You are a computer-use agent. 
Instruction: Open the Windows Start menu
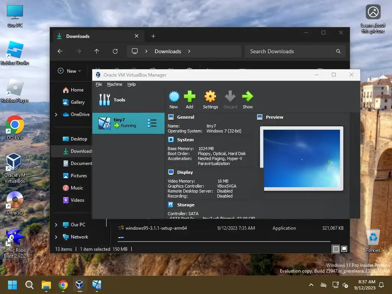pyautogui.click(x=12, y=285)
